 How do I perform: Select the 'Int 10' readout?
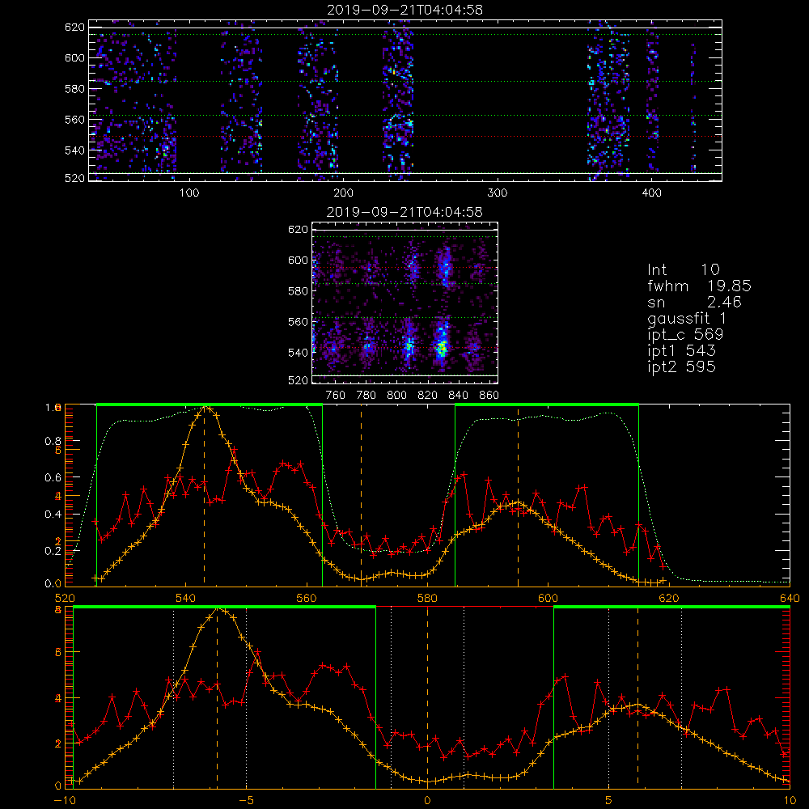point(683,269)
